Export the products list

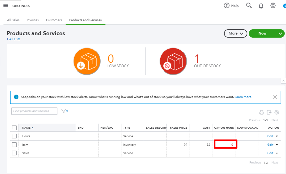[269, 112]
